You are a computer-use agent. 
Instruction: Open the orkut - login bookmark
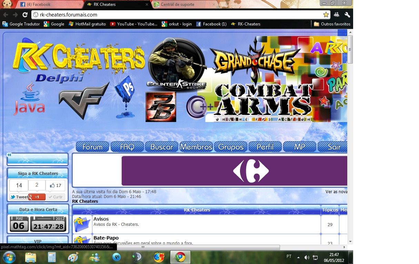tap(177, 24)
